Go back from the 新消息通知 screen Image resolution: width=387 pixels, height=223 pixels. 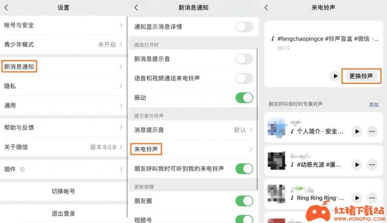(136, 8)
